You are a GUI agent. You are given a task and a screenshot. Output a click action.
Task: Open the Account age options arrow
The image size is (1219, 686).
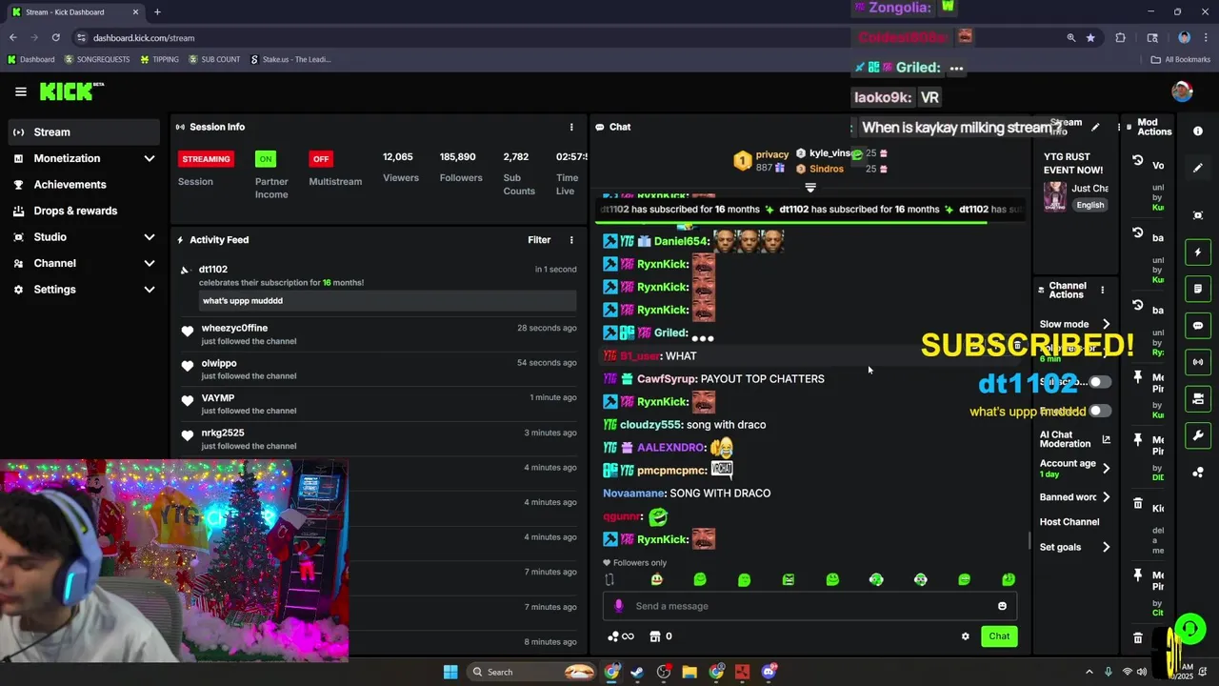pos(1106,468)
